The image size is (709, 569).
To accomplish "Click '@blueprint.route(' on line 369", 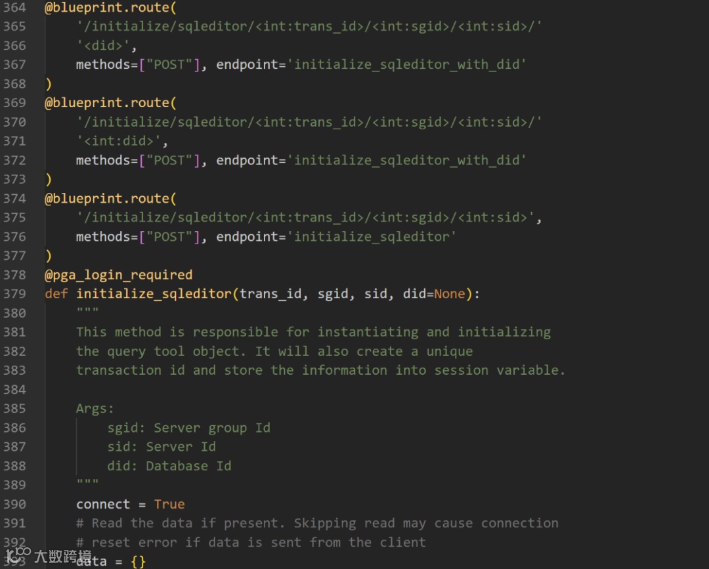I will point(110,102).
